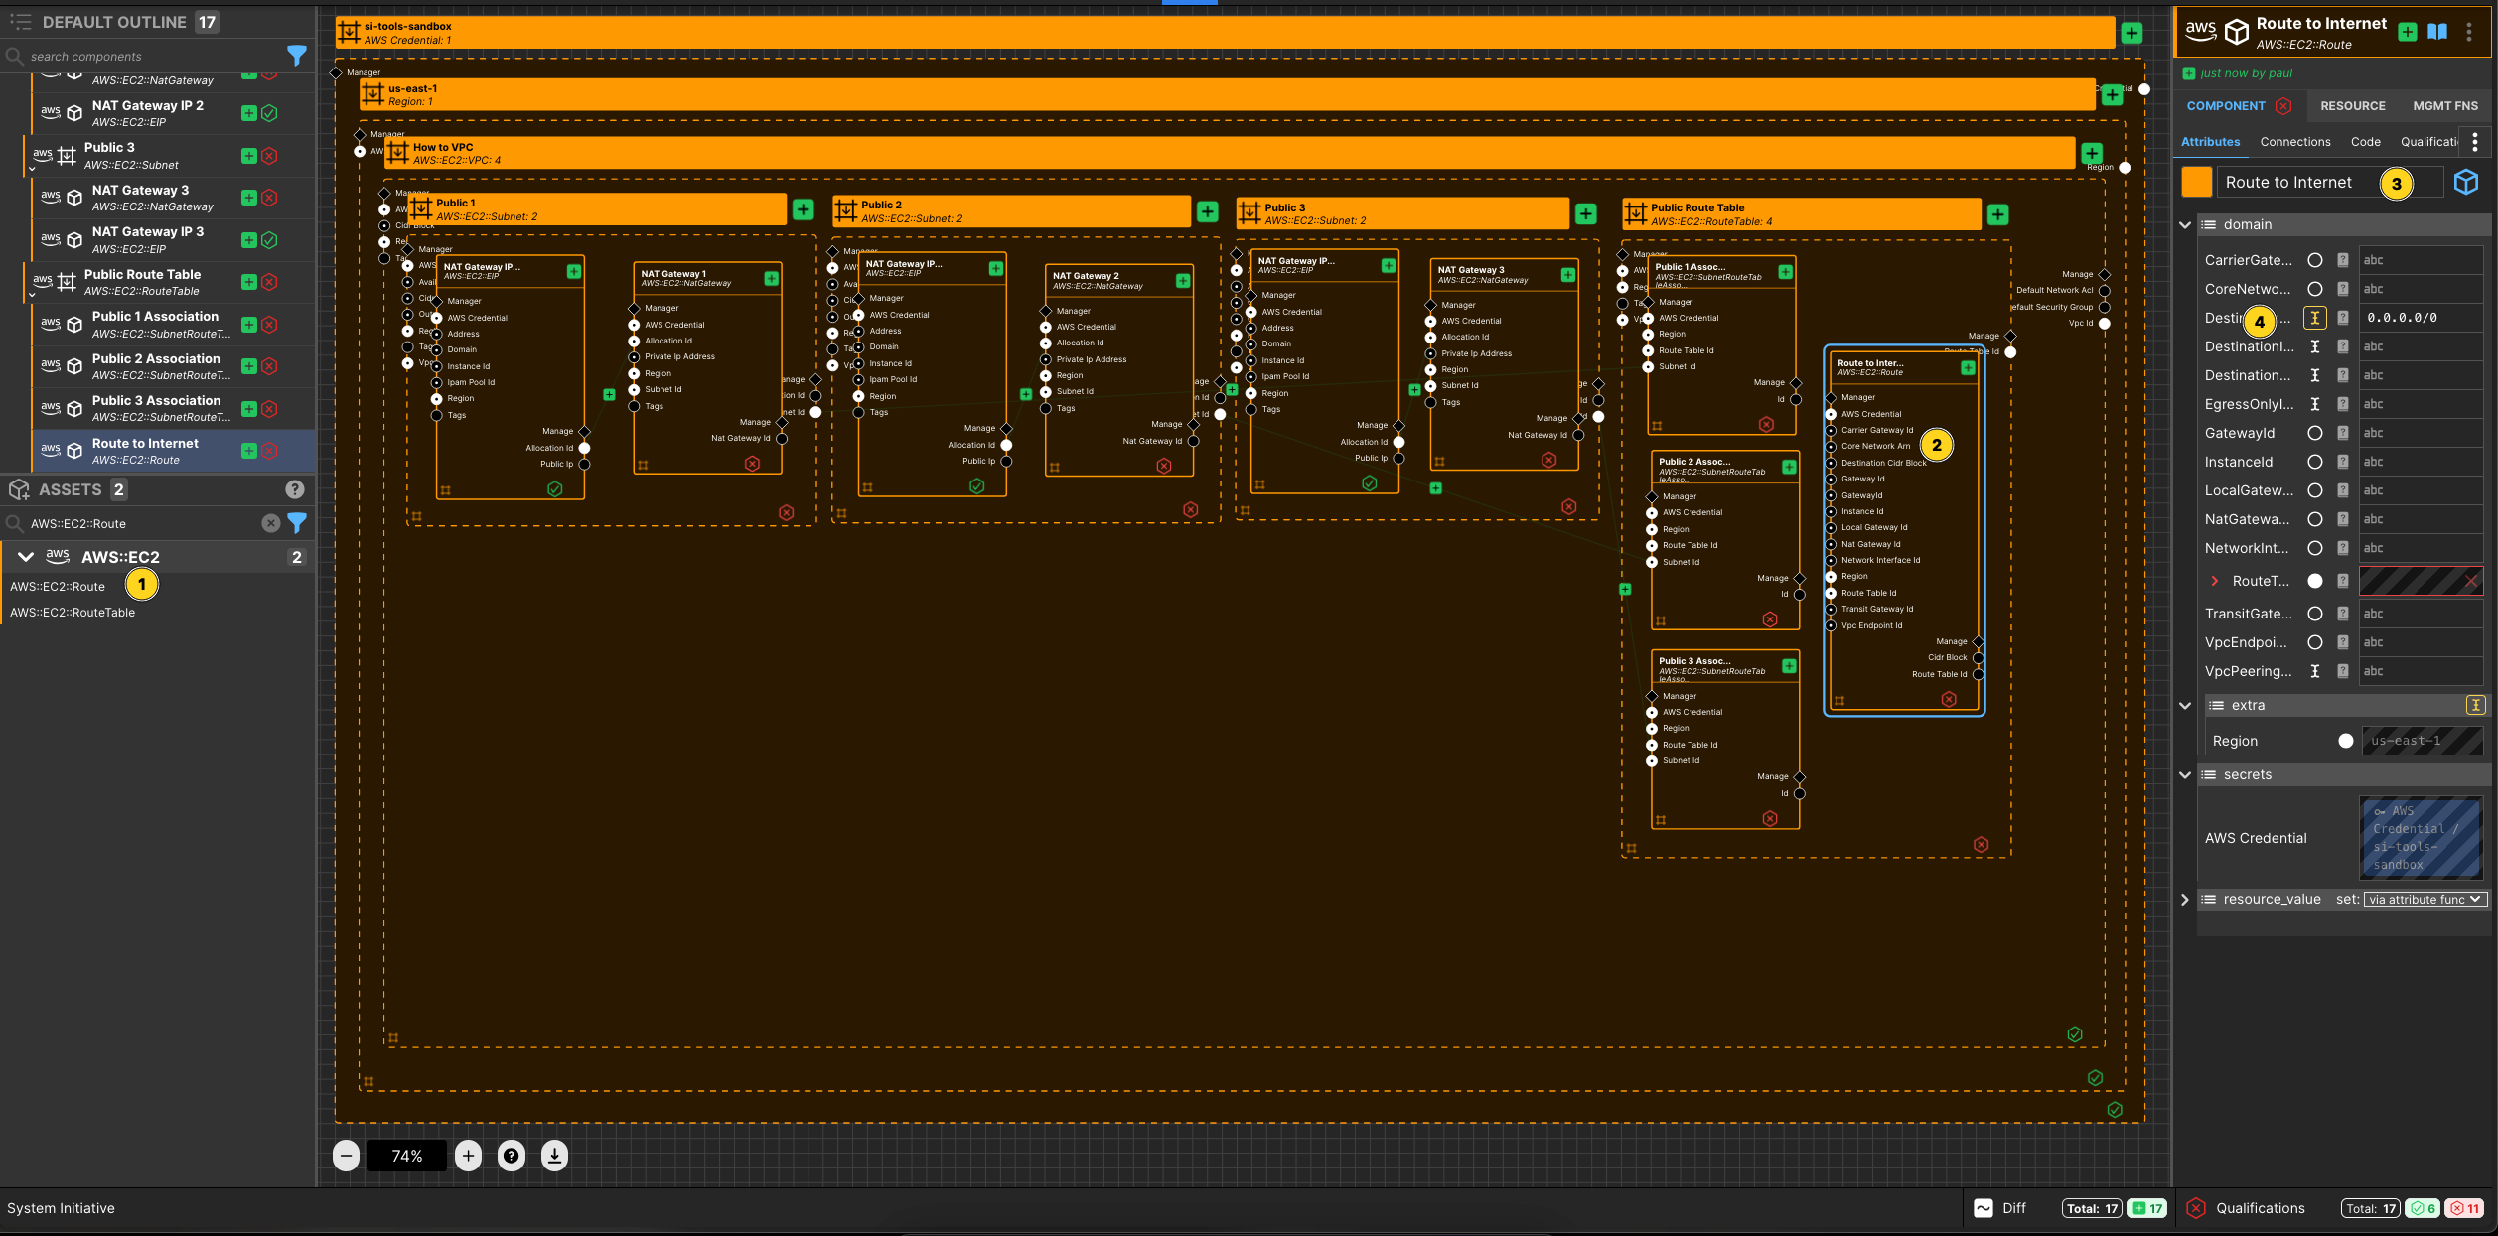Click green plus on How to VPC frame
Image resolution: width=2498 pixels, height=1236 pixels.
2092,153
